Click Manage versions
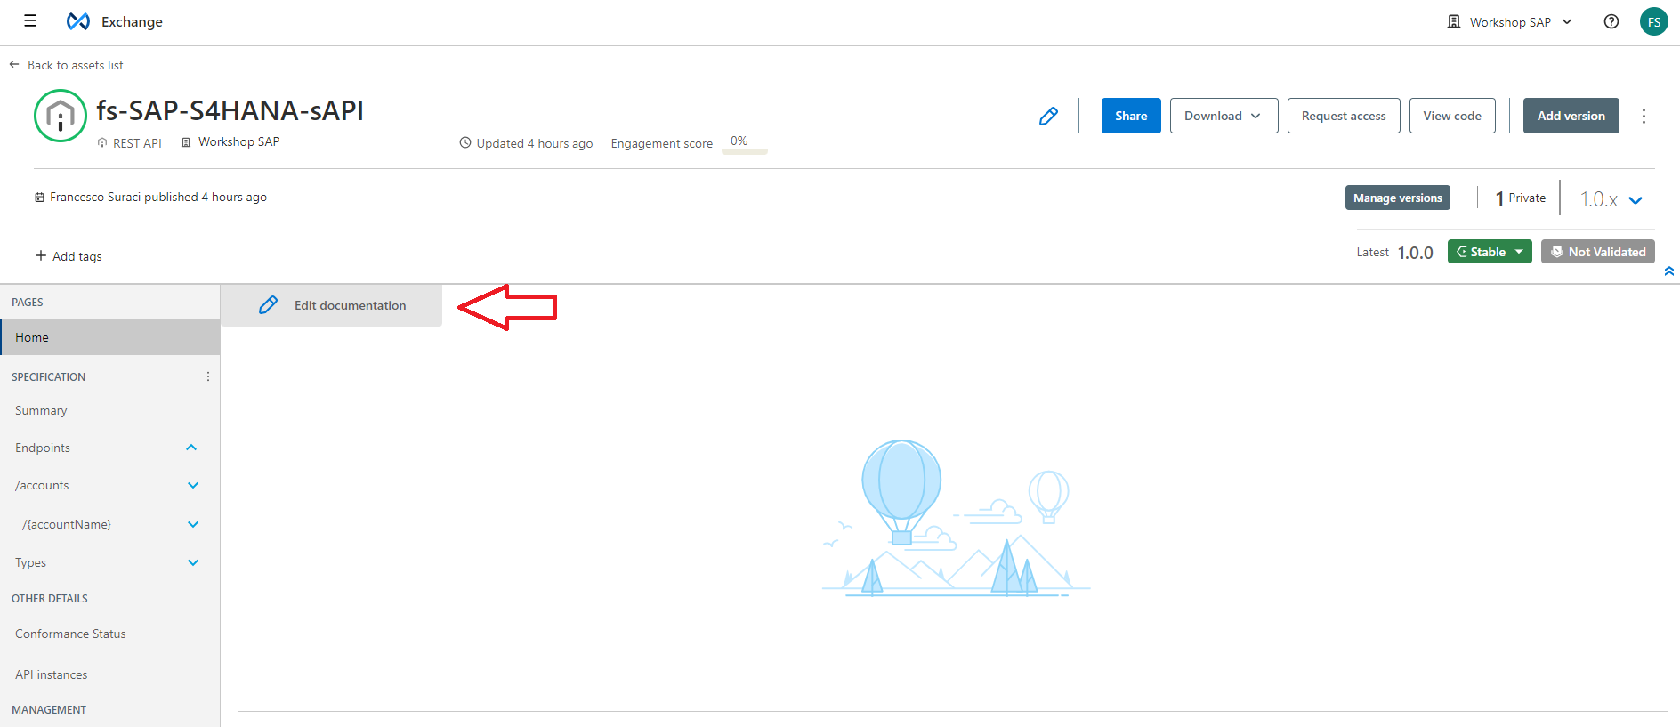This screenshot has height=727, width=1680. click(x=1398, y=198)
